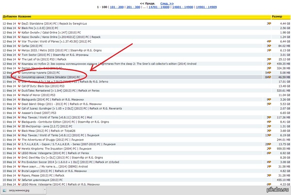Image resolution: width=291 pixels, height=195 pixels.
Task: Open the comments icon on the Stone Simulator row
Action: [x=270, y=77]
